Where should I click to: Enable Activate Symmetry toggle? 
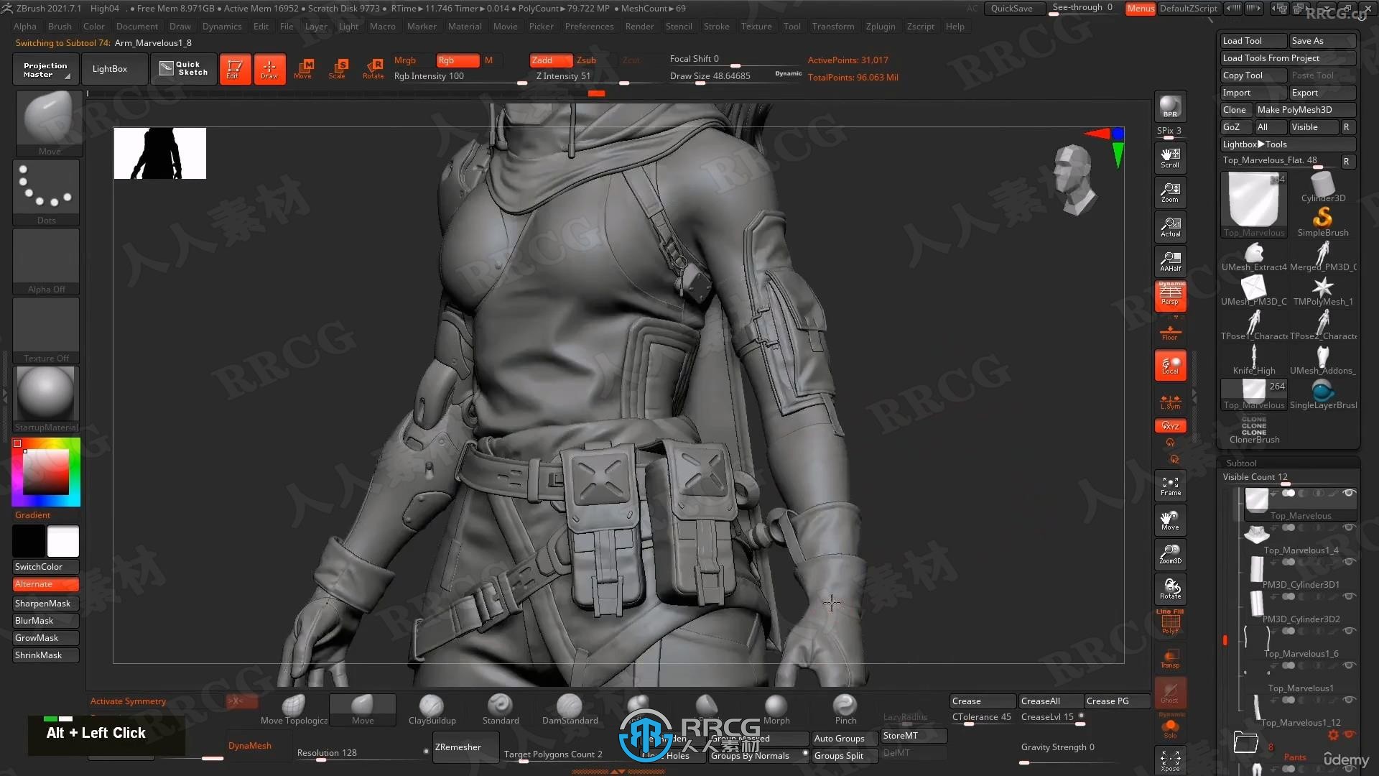click(x=127, y=701)
